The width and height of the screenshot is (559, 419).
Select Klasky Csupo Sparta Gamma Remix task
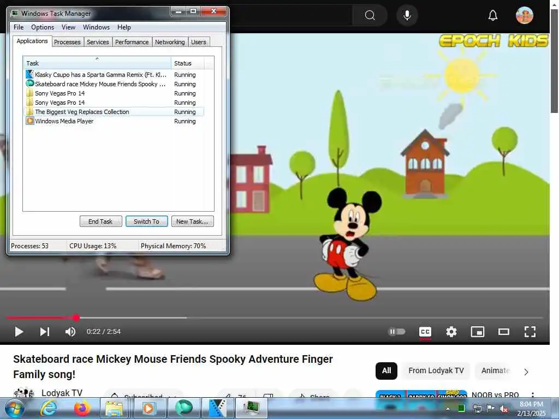click(114, 75)
